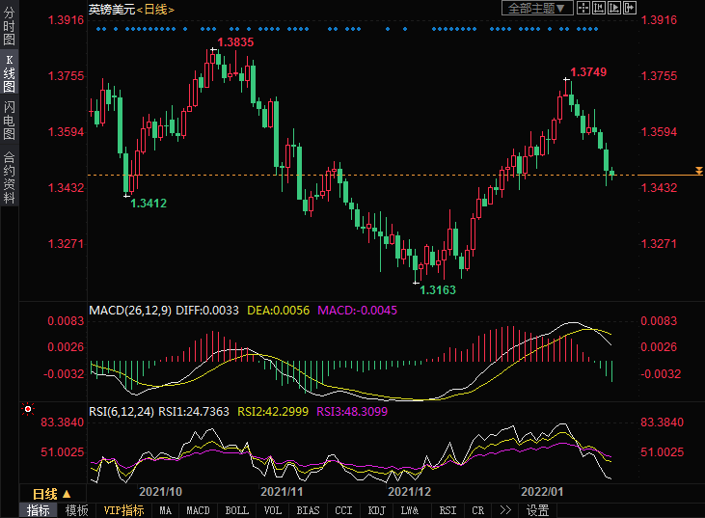
Task: Open the <日线> period label in chart title
Action: coord(156,9)
